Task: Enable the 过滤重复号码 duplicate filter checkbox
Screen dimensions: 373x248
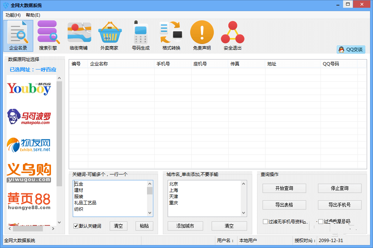Action: click(321, 222)
